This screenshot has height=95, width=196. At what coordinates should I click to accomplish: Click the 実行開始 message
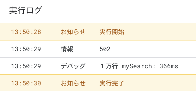point(112,32)
